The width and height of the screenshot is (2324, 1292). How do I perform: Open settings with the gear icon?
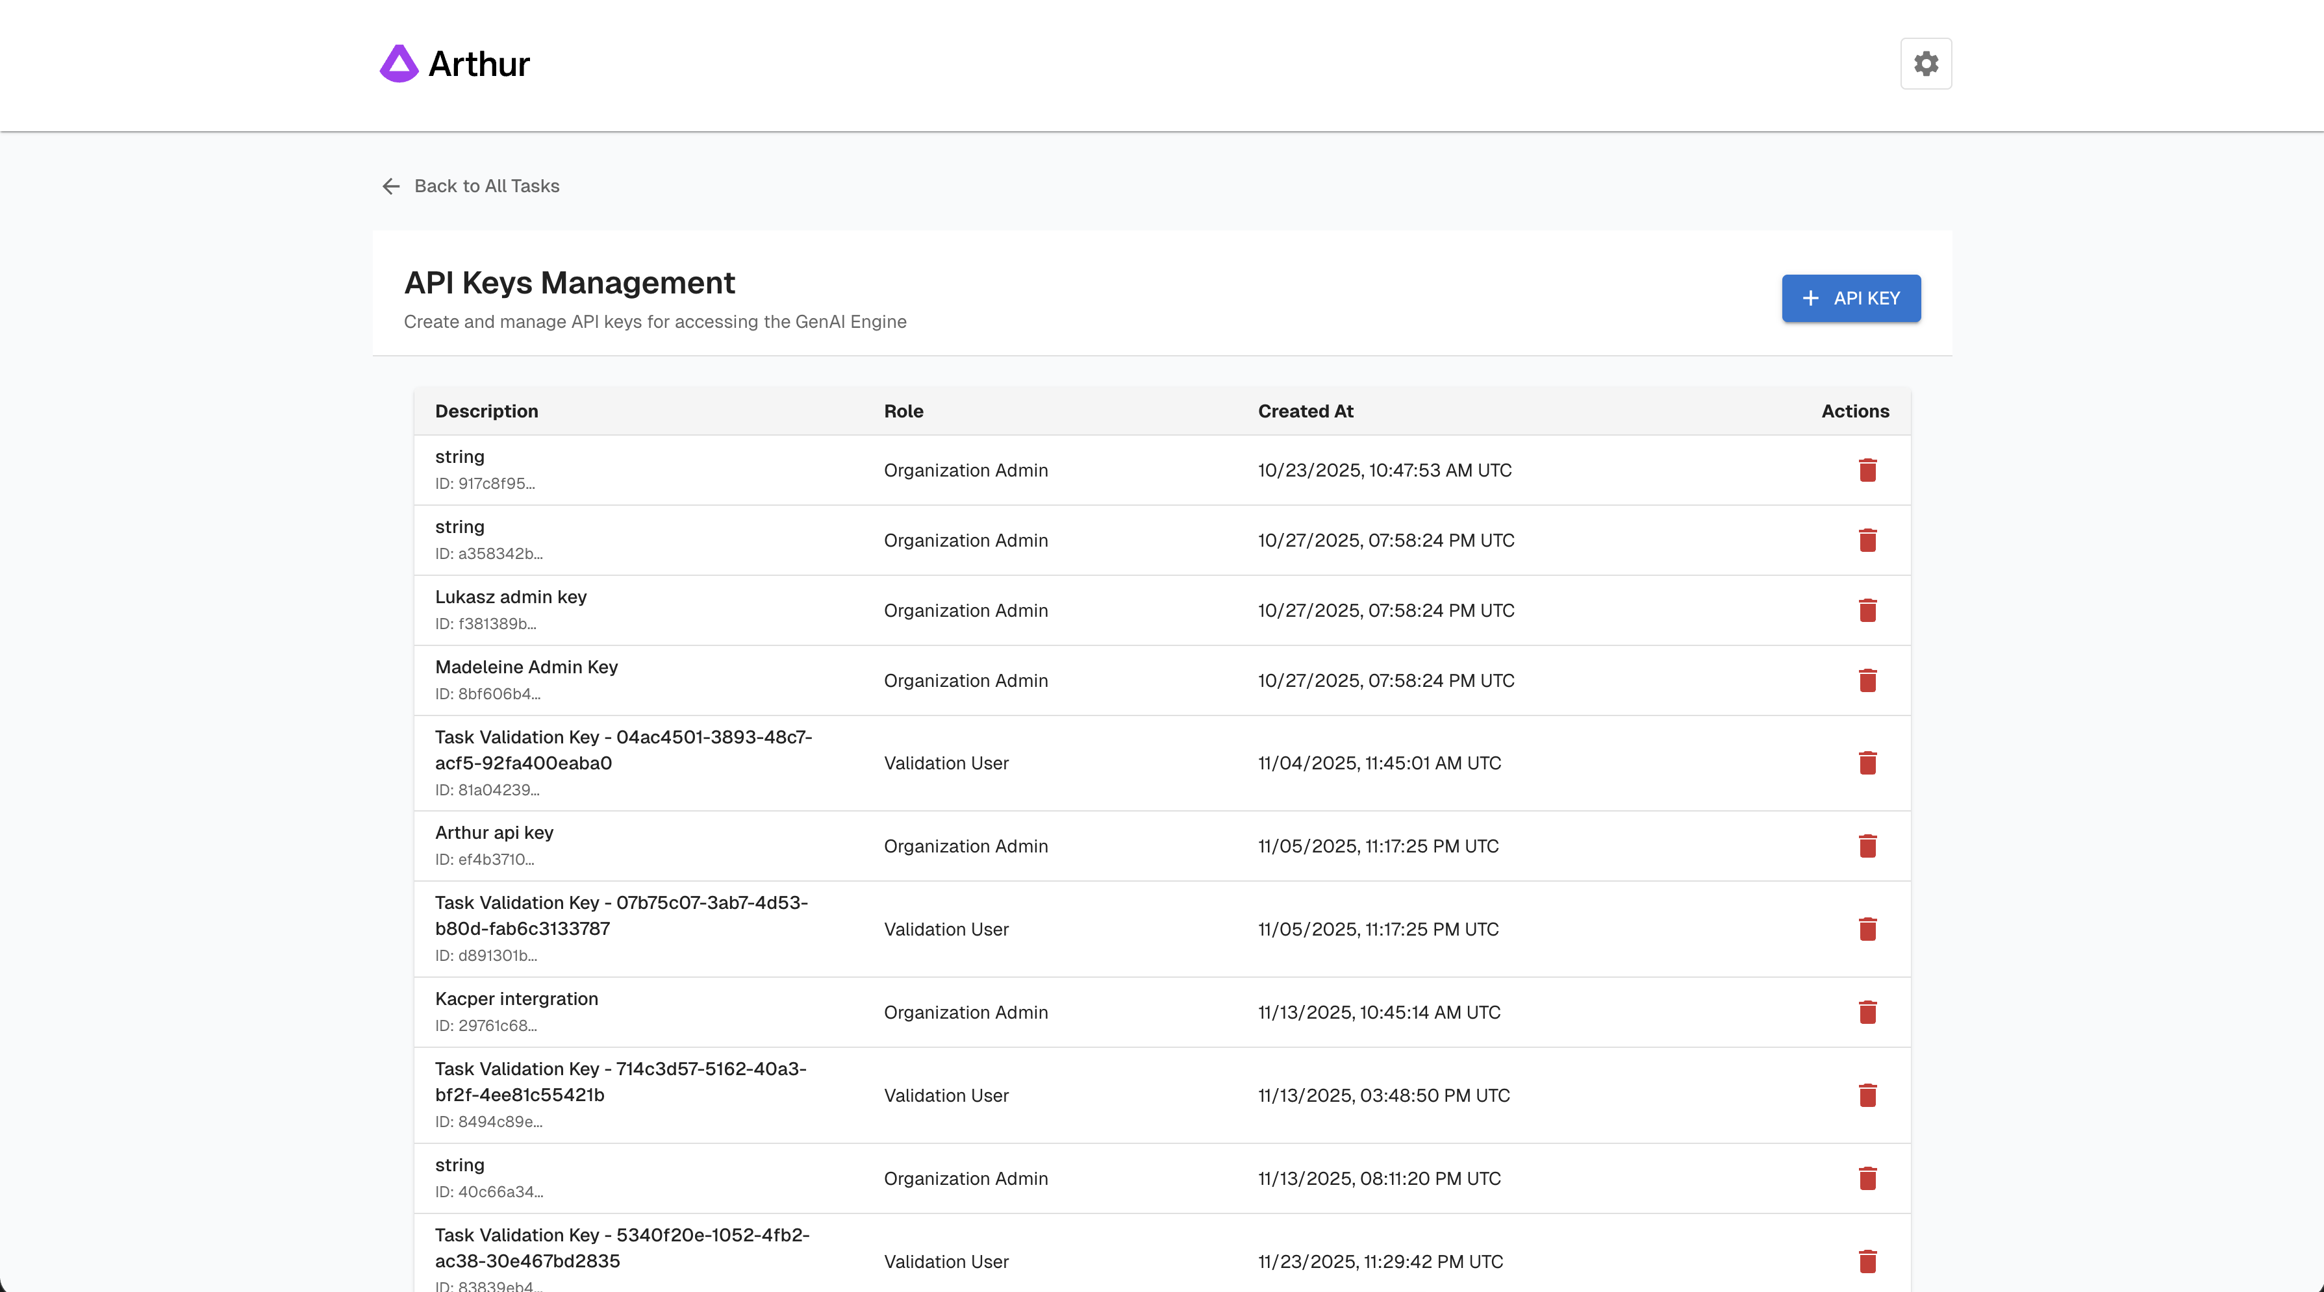click(x=1926, y=63)
